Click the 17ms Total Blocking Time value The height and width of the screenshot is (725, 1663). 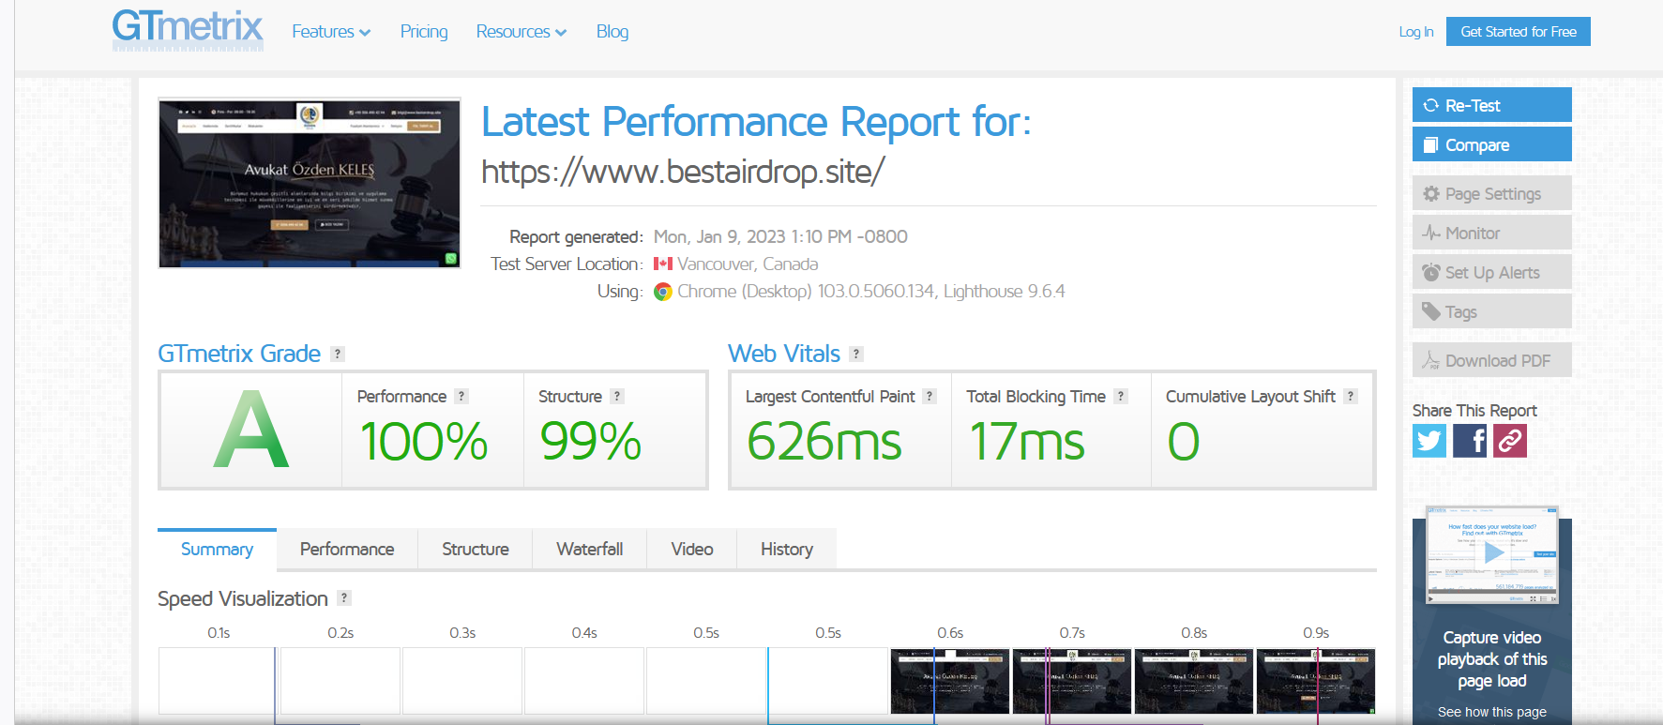1027,442
